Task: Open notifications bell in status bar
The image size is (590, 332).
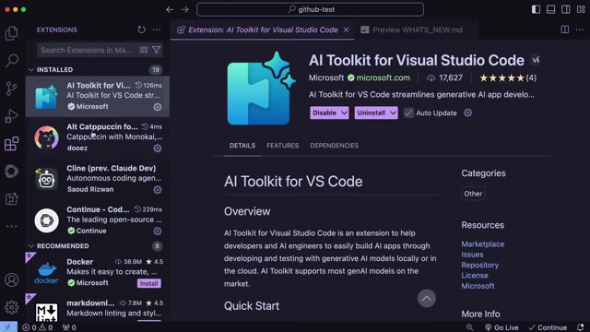Action: [x=581, y=327]
